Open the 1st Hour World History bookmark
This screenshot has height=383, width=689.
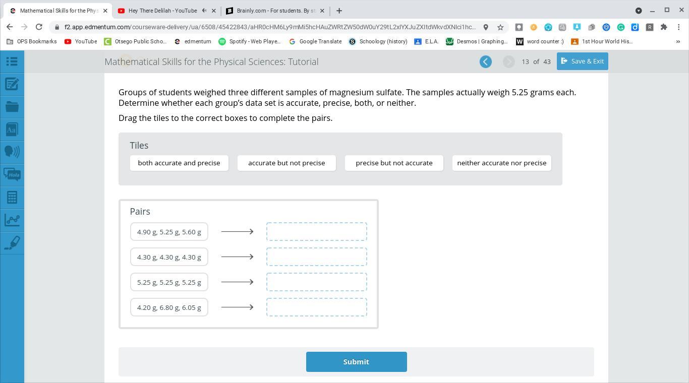(x=602, y=41)
